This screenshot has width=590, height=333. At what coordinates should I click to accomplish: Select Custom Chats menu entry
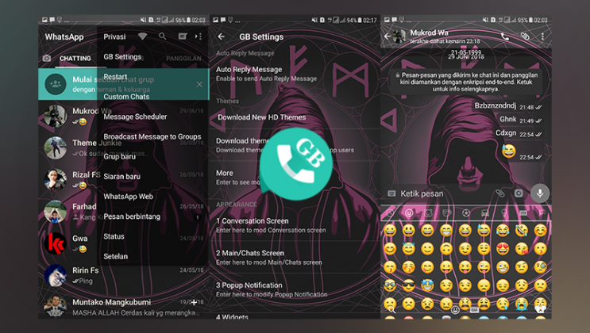click(x=126, y=97)
